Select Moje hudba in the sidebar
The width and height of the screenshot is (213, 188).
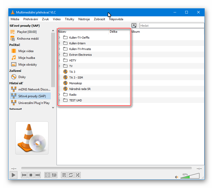tap(26, 58)
